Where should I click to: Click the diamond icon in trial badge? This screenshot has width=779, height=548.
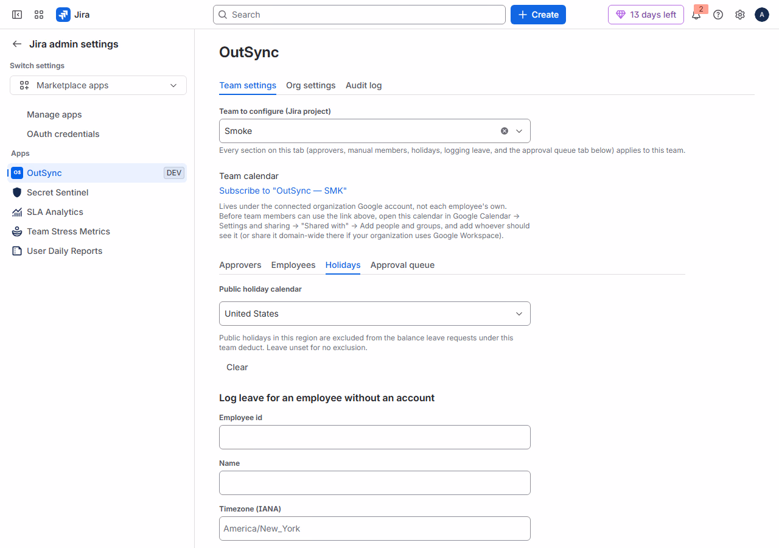point(621,15)
